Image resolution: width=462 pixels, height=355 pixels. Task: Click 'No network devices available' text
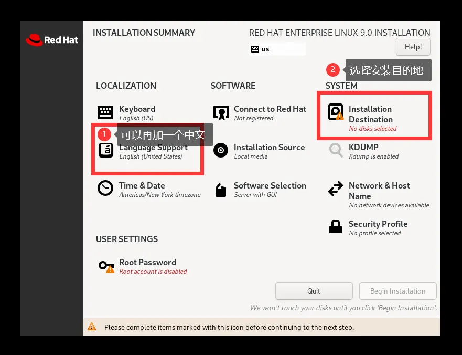(x=389, y=205)
